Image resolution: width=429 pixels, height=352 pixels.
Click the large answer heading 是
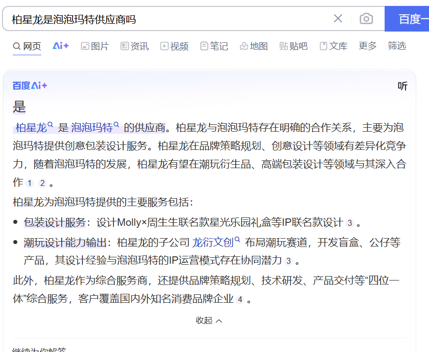coord(19,107)
